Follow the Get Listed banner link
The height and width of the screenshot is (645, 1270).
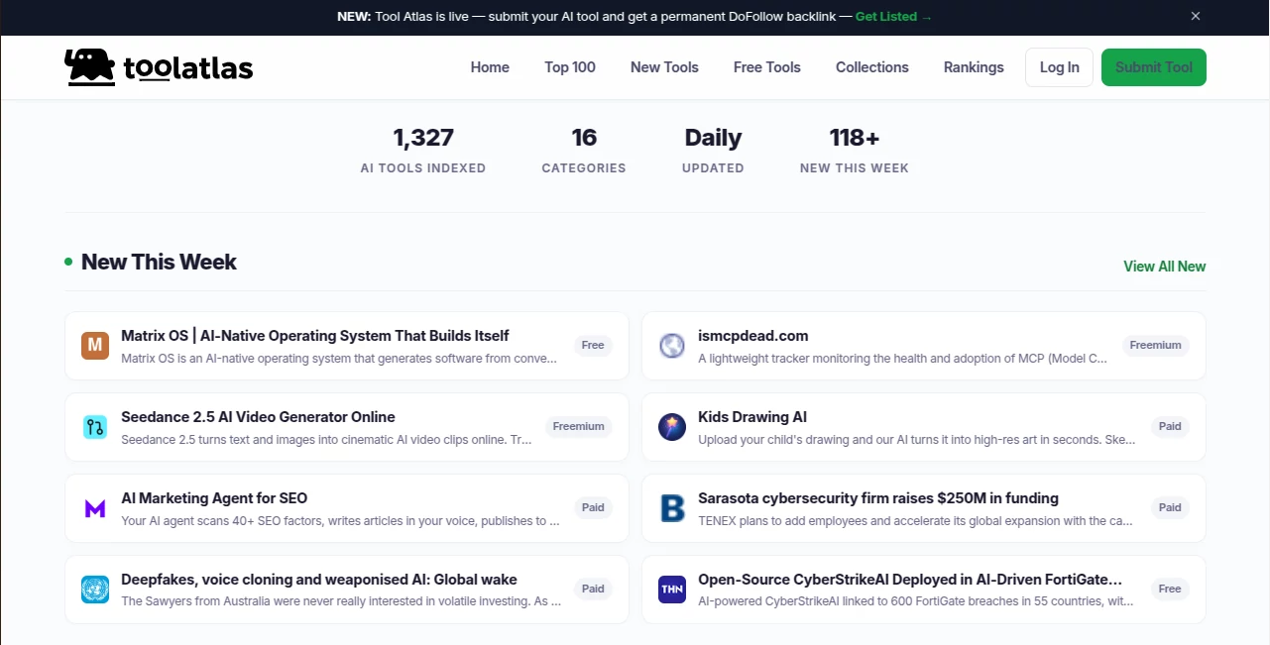[893, 17]
